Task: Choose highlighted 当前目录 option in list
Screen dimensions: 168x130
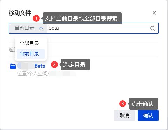Action: pos(31,54)
